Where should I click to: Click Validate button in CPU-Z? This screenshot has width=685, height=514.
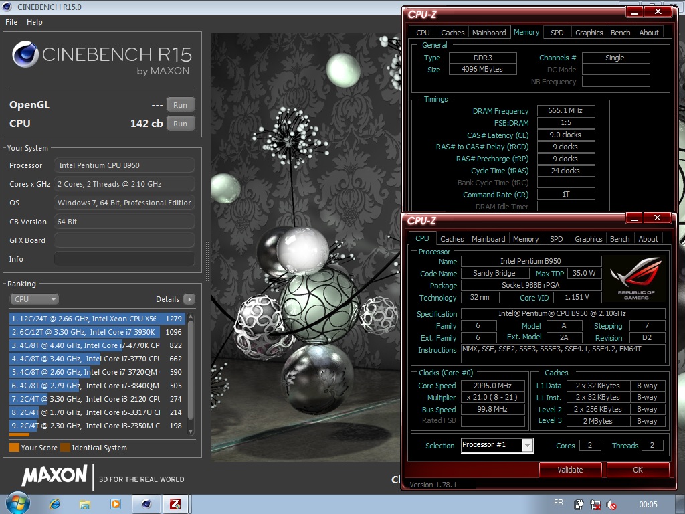[x=570, y=470]
